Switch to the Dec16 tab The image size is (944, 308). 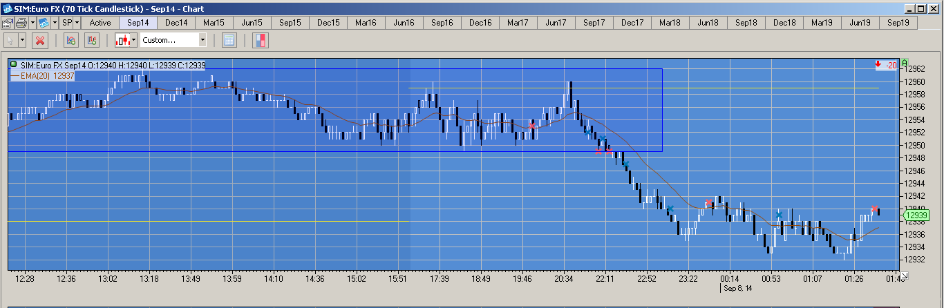(480, 23)
